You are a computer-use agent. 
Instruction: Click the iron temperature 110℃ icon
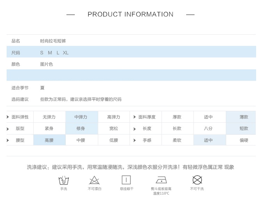(161, 180)
